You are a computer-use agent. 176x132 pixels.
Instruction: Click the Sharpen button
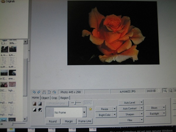point(130,114)
